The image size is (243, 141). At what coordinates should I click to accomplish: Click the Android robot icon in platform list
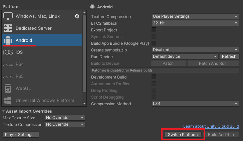point(8,40)
